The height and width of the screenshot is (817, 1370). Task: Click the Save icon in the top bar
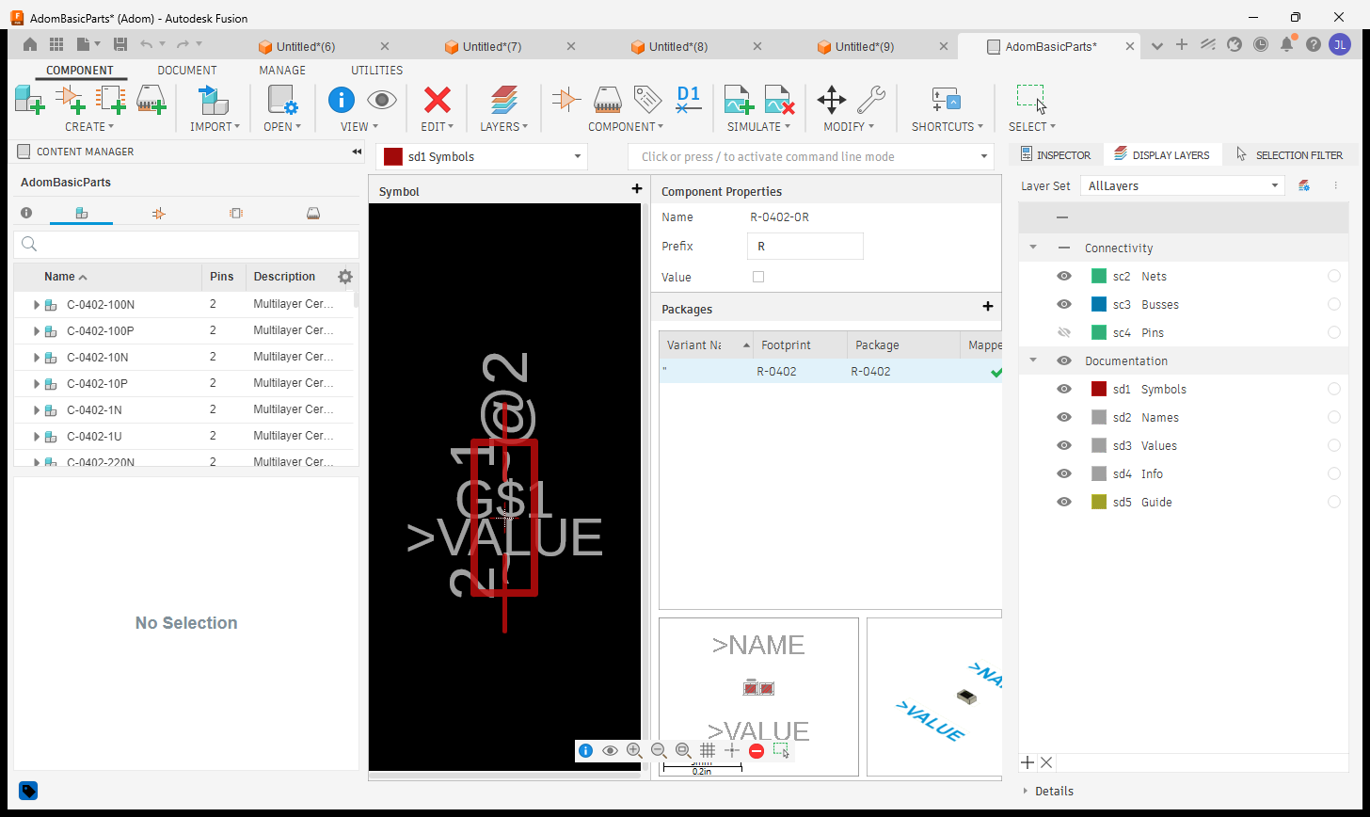click(119, 44)
